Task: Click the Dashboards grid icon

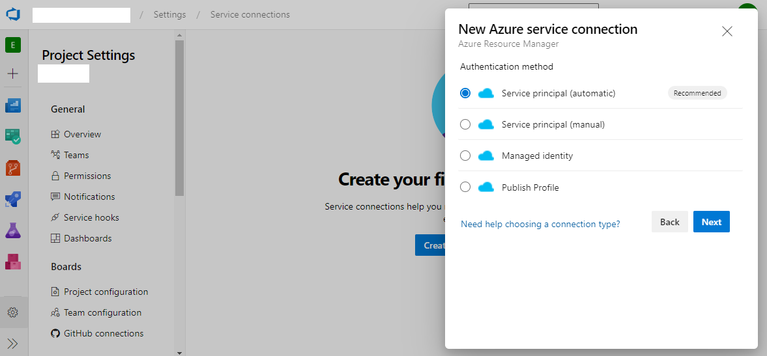Action: point(55,238)
